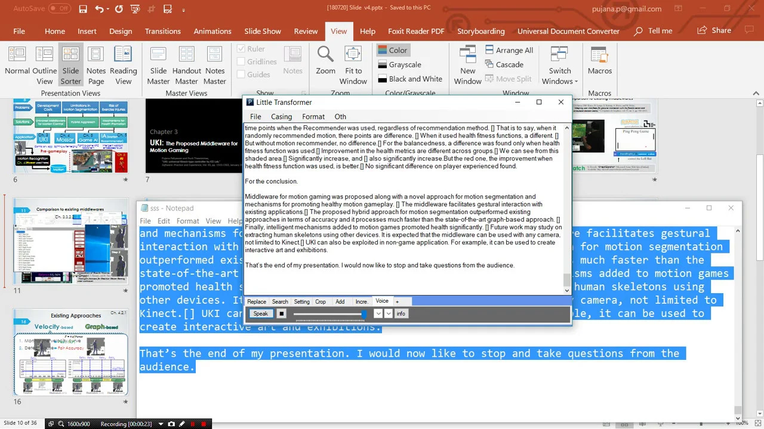The height and width of the screenshot is (429, 764).
Task: Select Slide Sorter view
Action: pos(70,66)
